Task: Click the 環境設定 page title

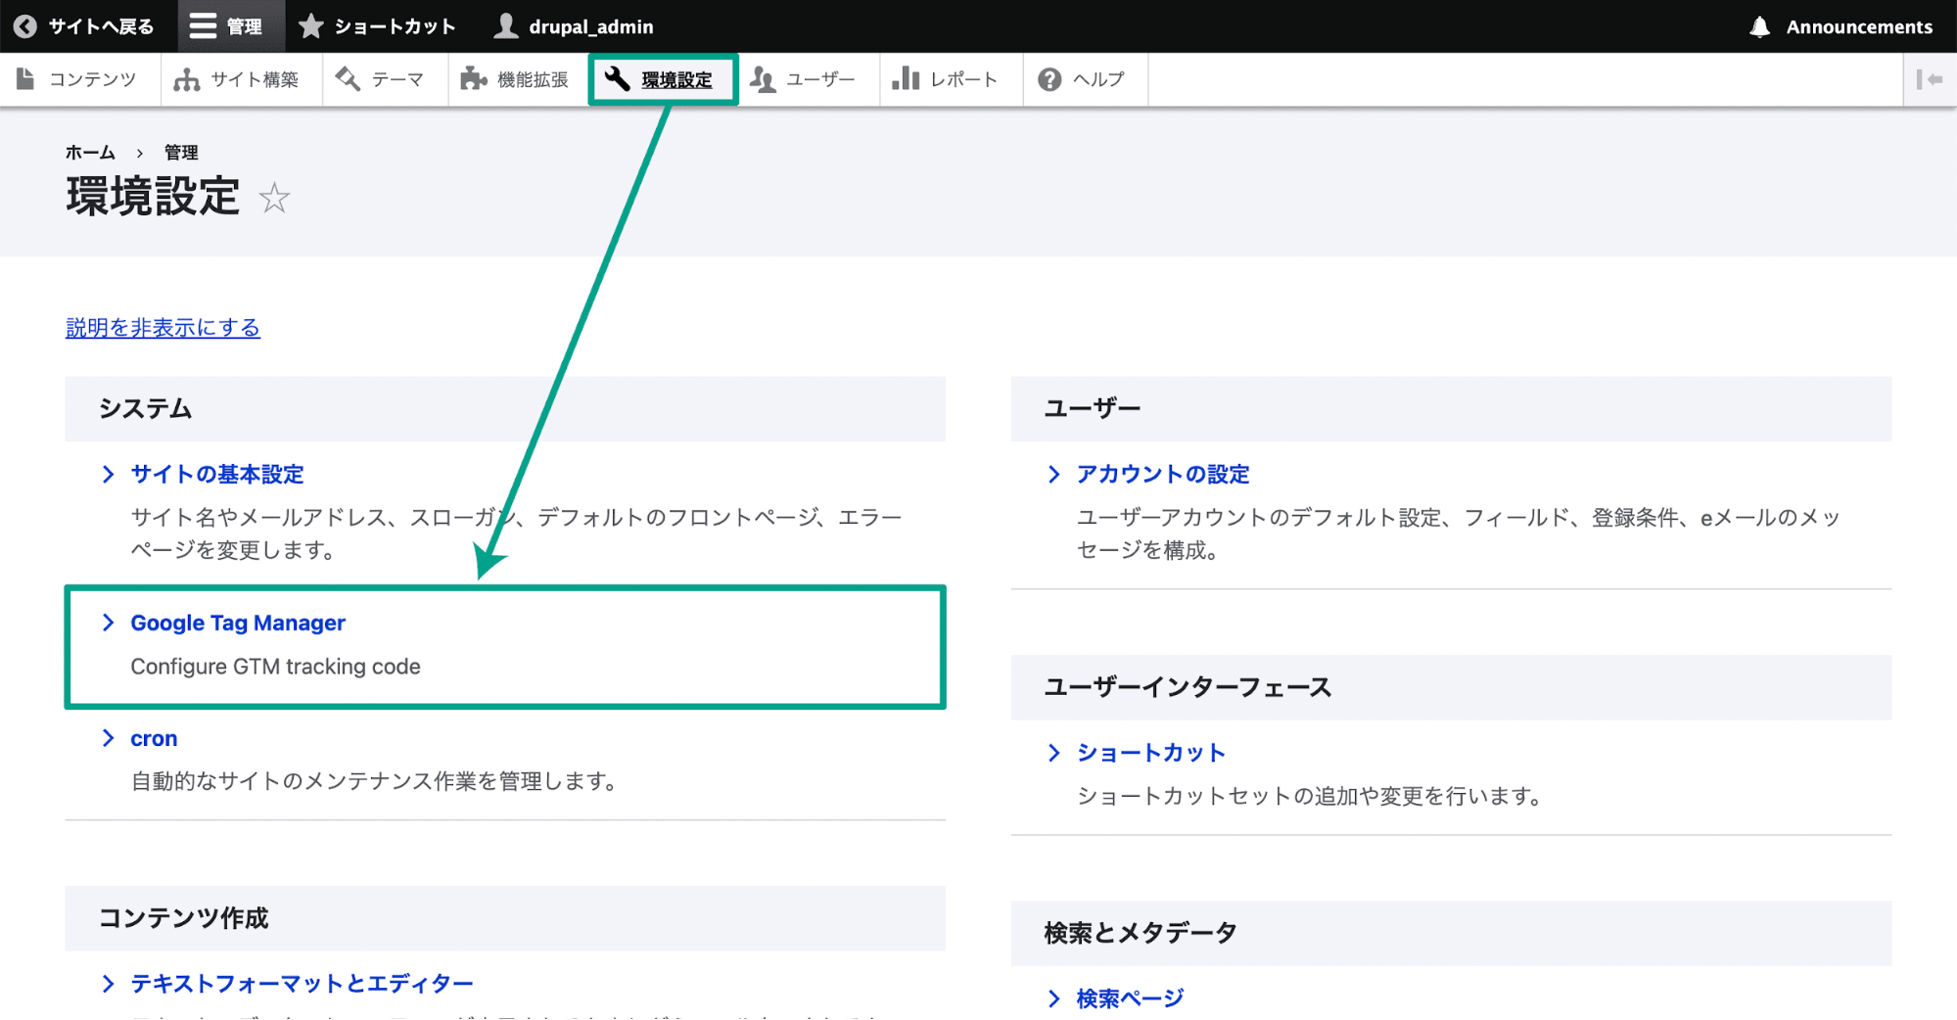Action: click(x=153, y=197)
